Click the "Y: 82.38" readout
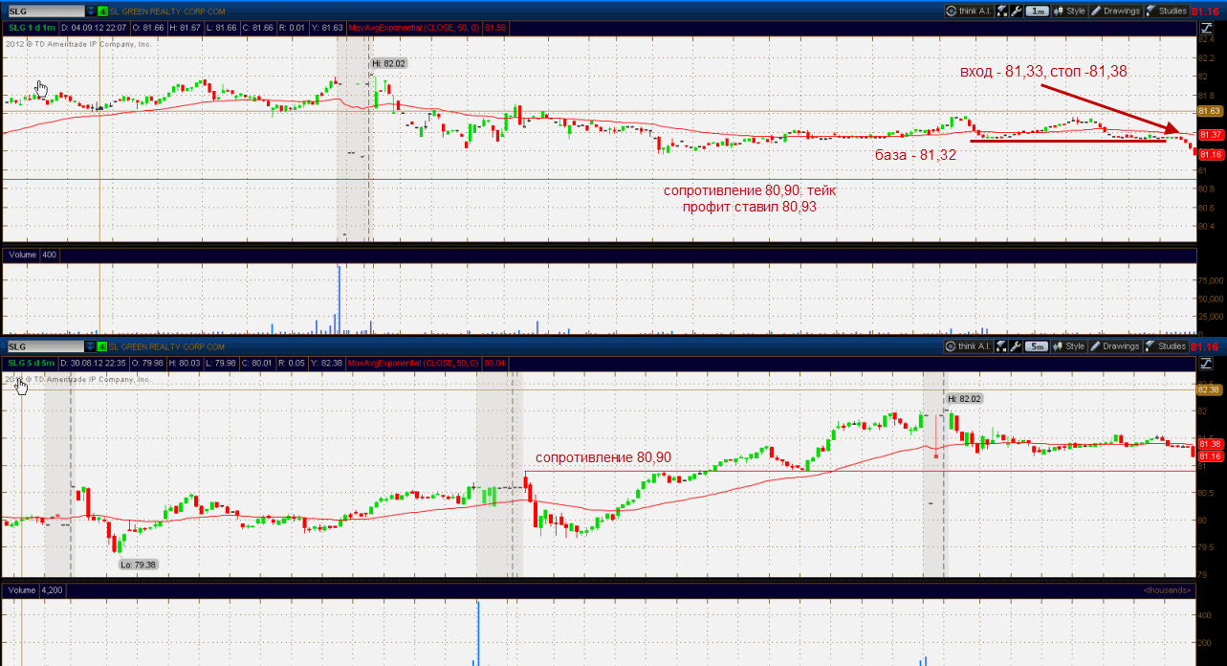The height and width of the screenshot is (666, 1227). (325, 363)
